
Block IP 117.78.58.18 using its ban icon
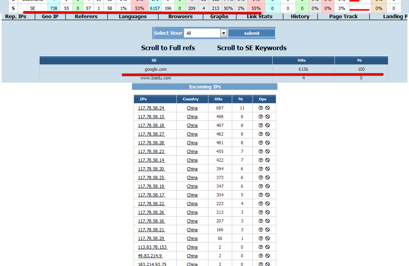pyautogui.click(x=268, y=125)
